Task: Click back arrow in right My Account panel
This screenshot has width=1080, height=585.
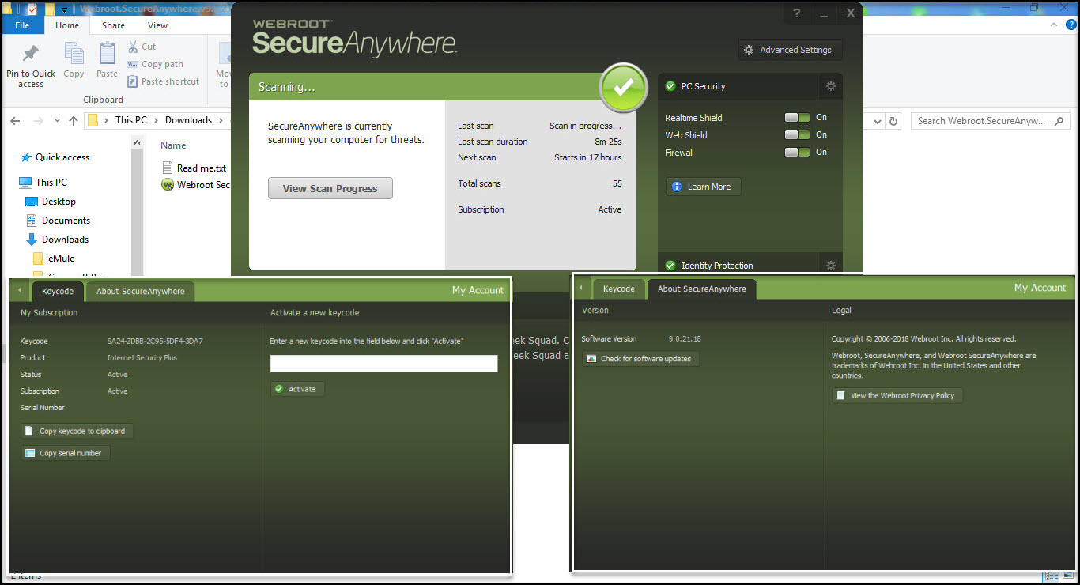Action: click(581, 289)
